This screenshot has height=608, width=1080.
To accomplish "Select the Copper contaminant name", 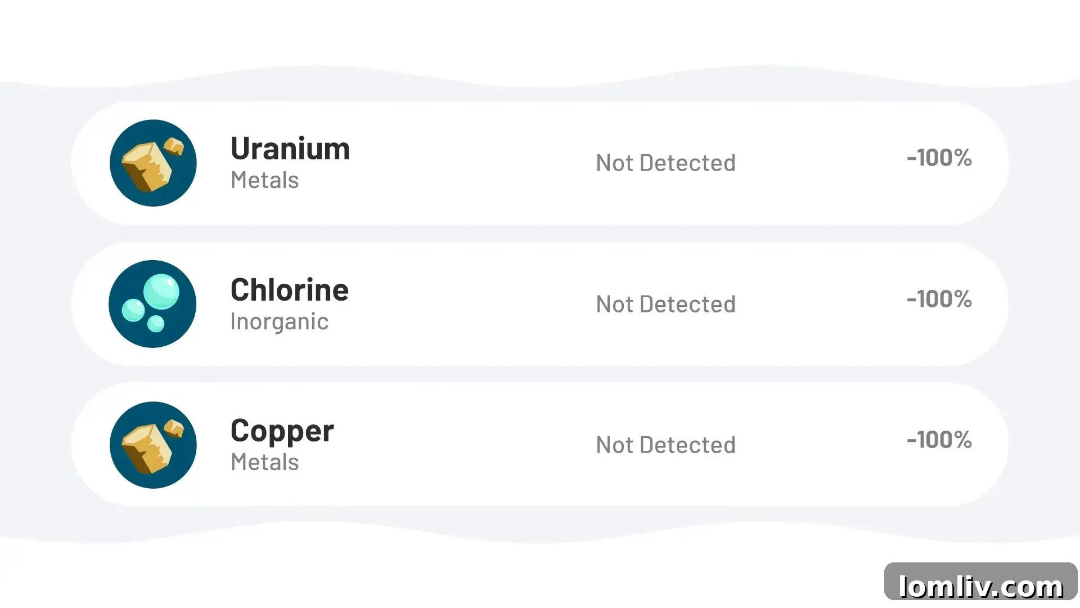I will [282, 431].
